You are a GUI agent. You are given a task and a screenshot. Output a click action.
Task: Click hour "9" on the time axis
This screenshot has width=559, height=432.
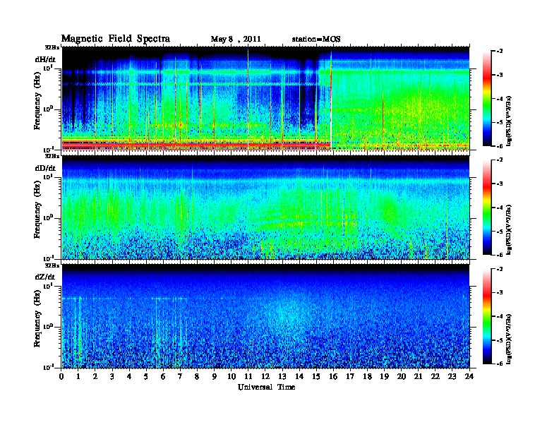pos(215,377)
